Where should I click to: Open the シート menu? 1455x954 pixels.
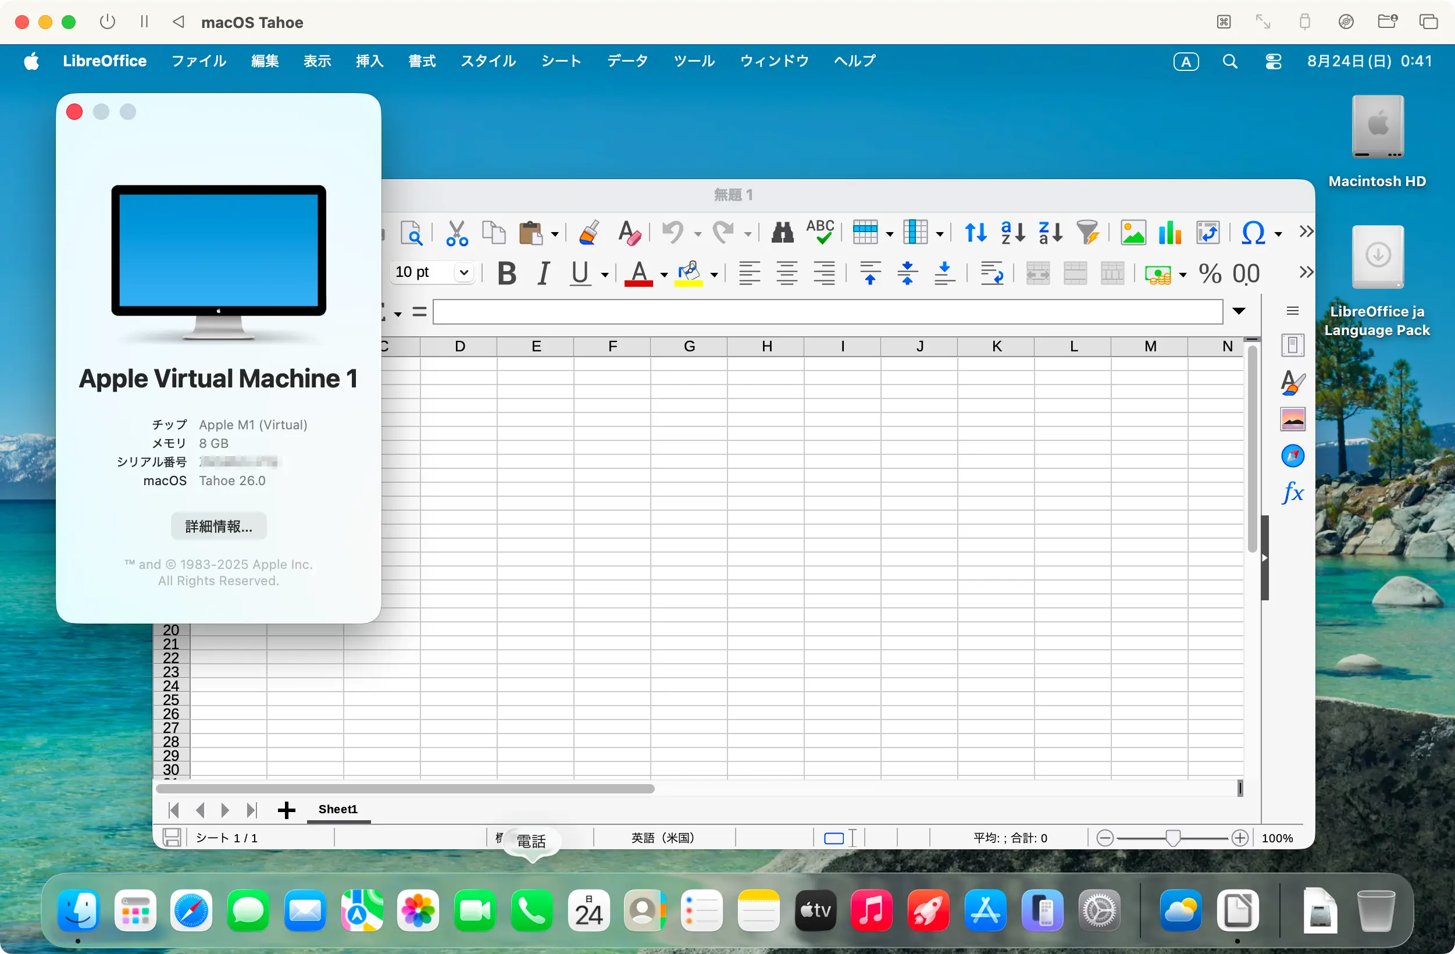(561, 61)
